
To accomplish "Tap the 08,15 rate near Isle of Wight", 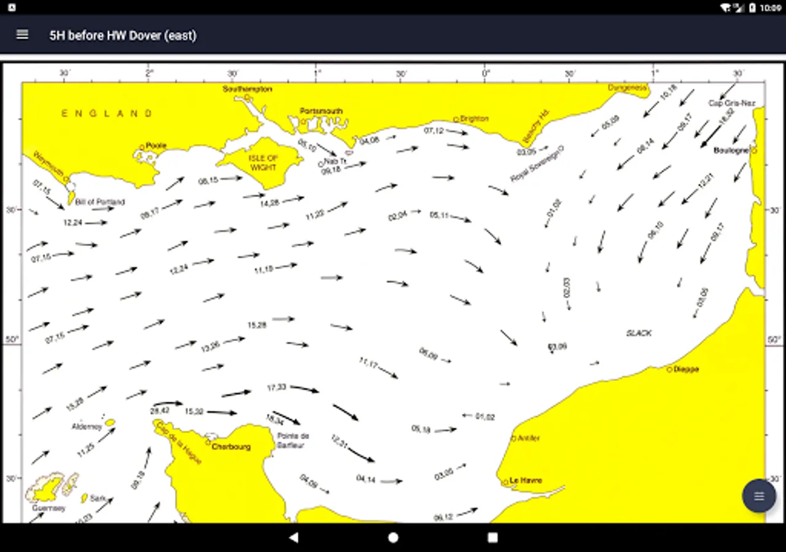I will 208,180.
